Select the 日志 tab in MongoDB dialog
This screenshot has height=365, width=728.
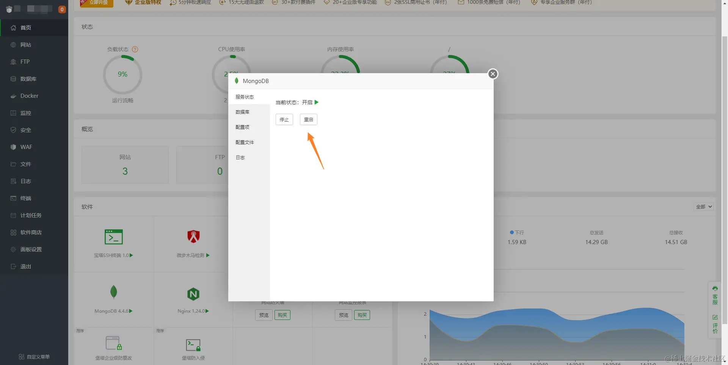coord(249,158)
